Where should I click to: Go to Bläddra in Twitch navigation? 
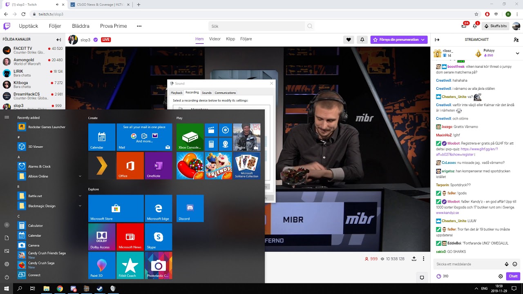coord(80,26)
